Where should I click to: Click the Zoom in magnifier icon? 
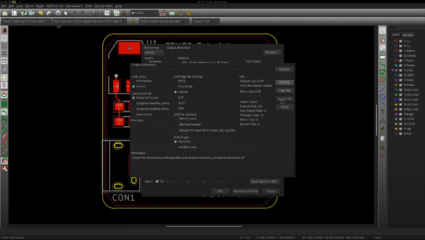pos(75,13)
